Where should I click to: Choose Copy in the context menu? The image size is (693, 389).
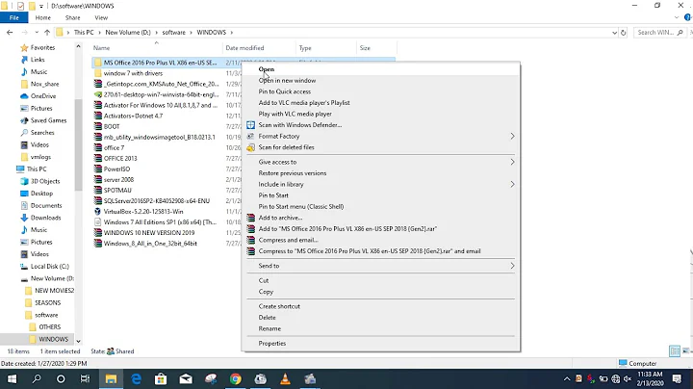click(x=266, y=292)
